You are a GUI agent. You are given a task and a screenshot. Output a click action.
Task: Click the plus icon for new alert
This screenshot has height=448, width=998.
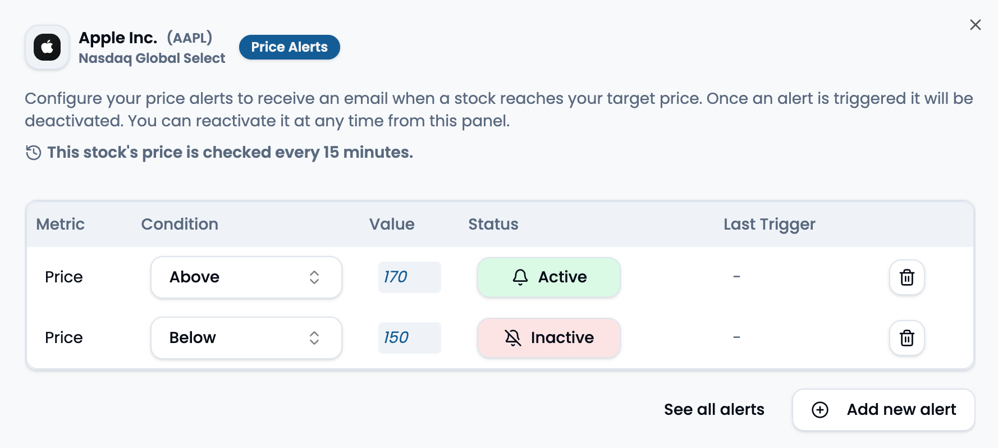click(x=820, y=410)
